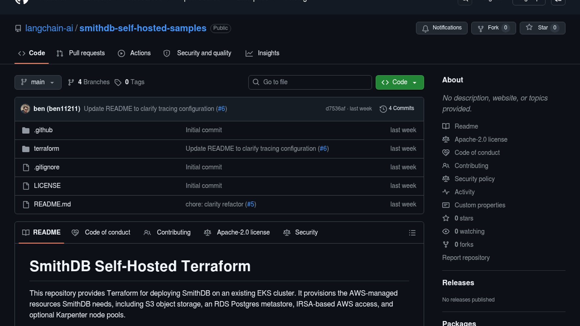Click the README.md file icon
Screen dimensions: 580x326
pyautogui.click(x=26, y=205)
